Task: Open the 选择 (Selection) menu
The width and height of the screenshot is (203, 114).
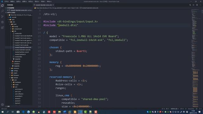Action: (18, 2)
